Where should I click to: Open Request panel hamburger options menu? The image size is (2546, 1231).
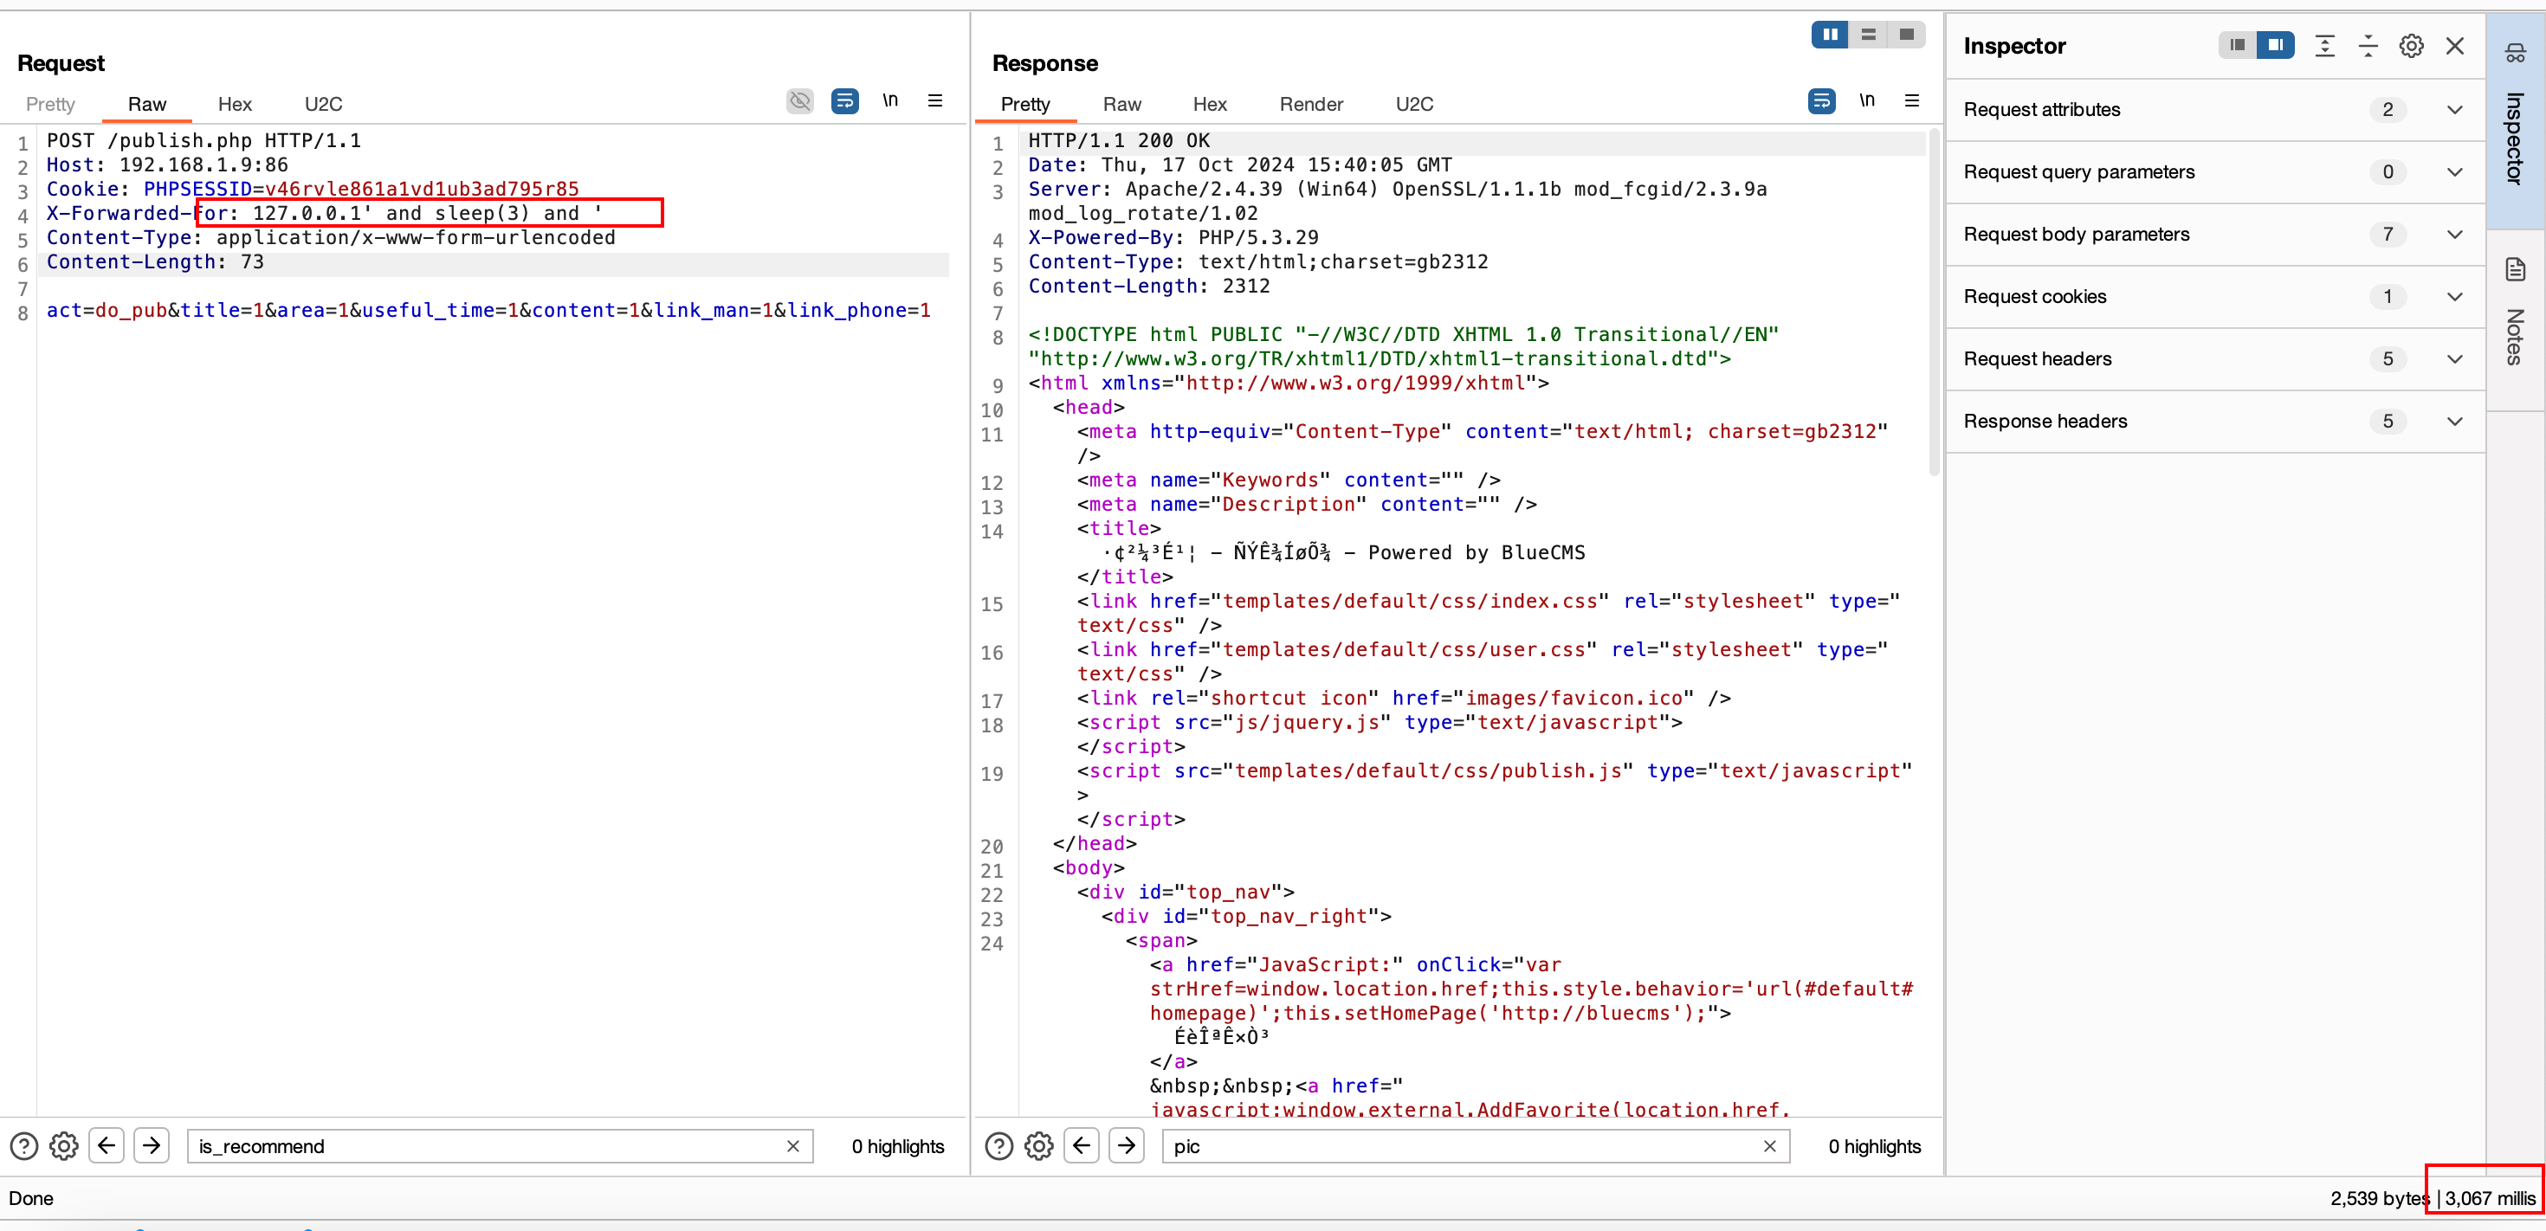pos(935,100)
